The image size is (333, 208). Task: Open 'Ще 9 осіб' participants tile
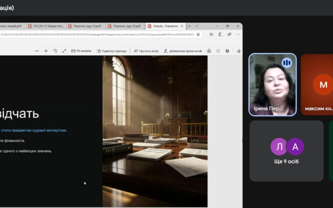[286, 151]
